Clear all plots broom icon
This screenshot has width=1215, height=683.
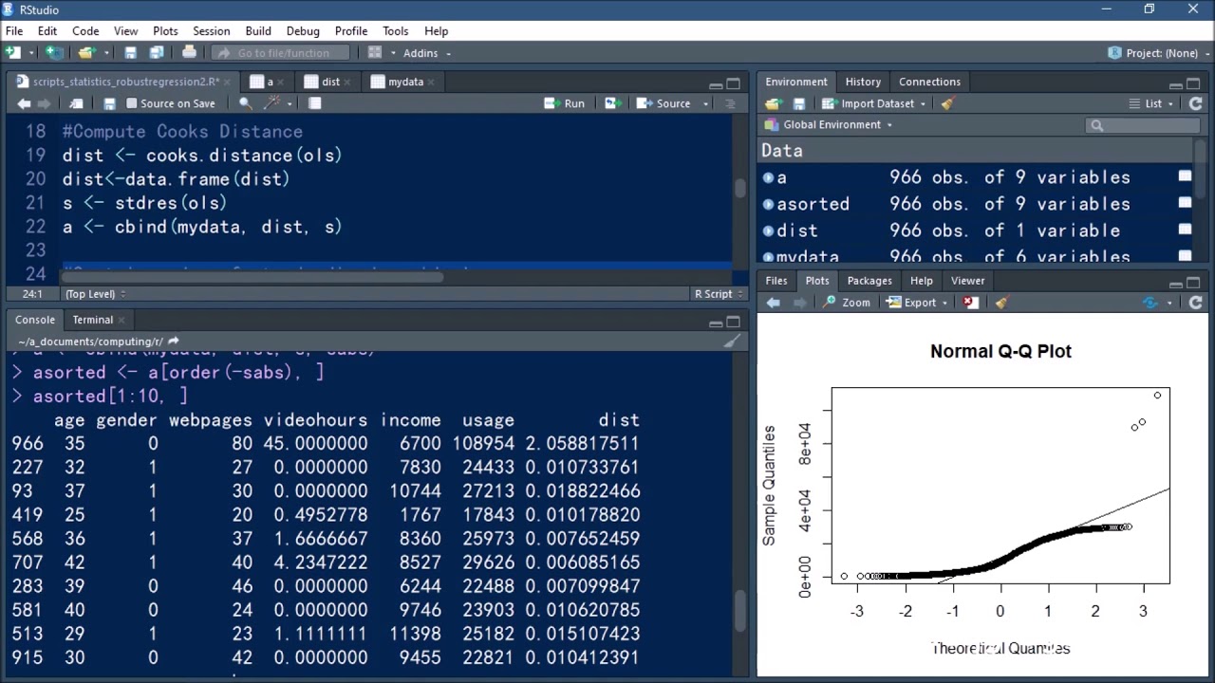click(1001, 303)
